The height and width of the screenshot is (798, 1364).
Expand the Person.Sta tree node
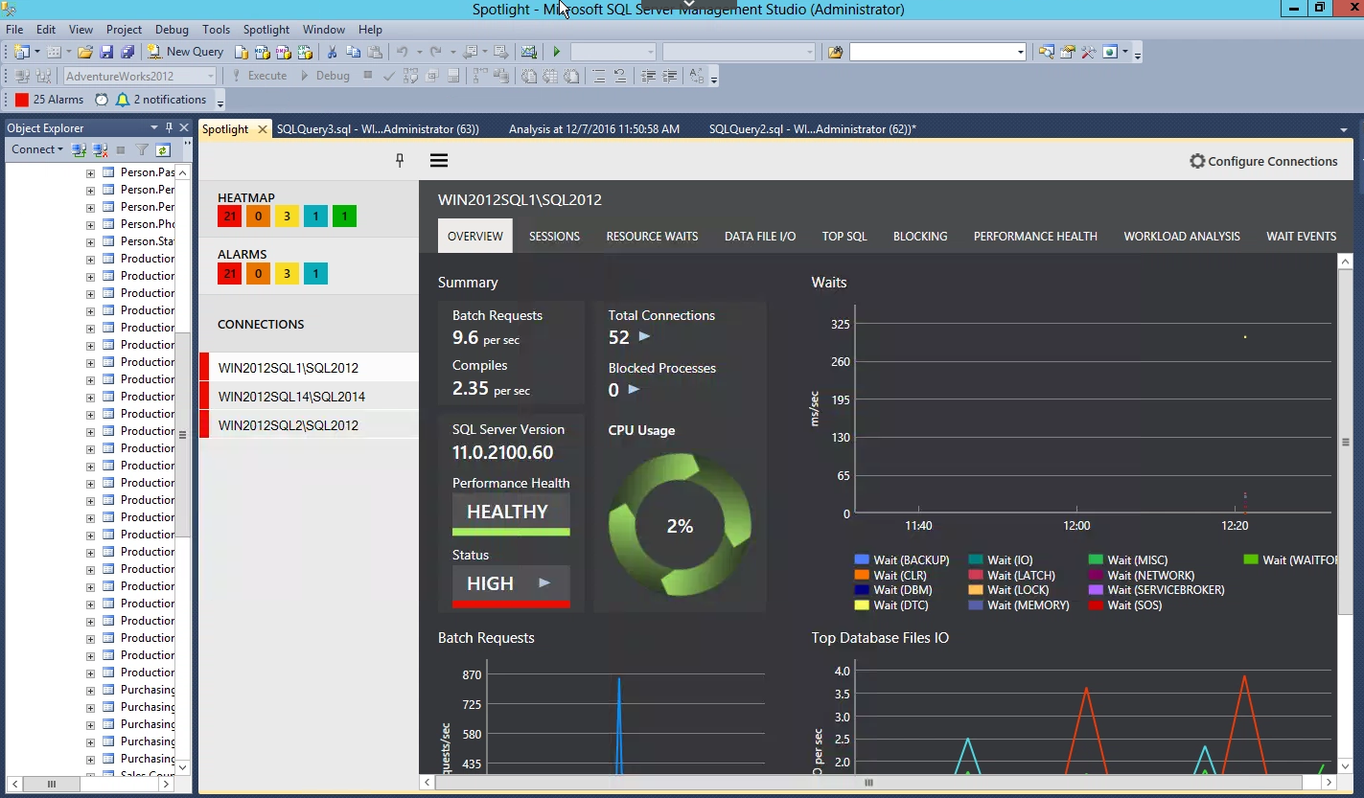(x=90, y=241)
